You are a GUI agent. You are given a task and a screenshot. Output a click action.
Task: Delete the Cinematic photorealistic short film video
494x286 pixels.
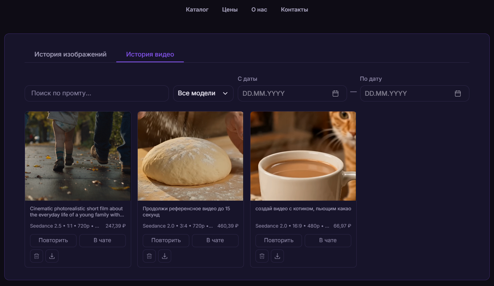[x=37, y=256]
